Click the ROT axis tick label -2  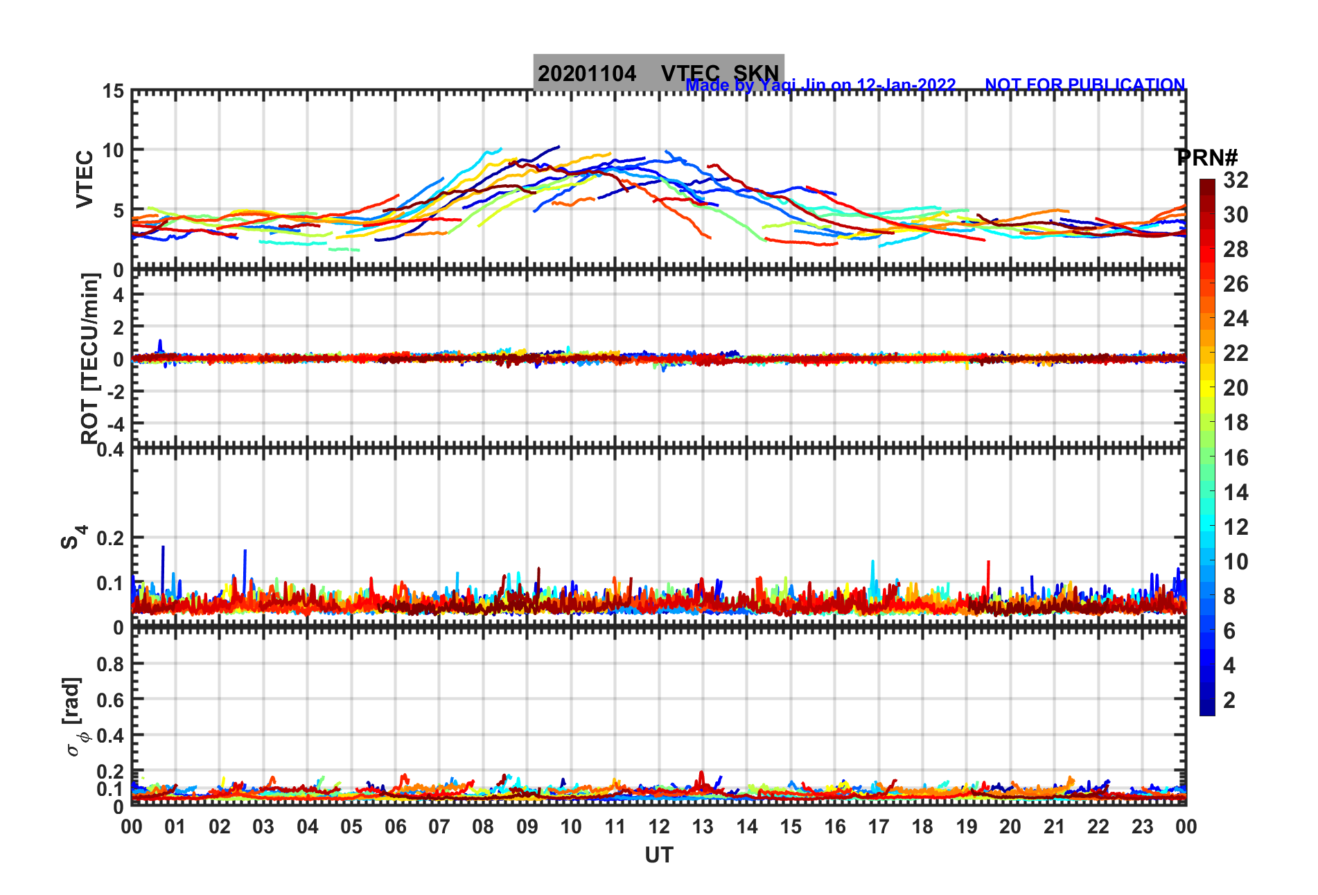pyautogui.click(x=116, y=391)
